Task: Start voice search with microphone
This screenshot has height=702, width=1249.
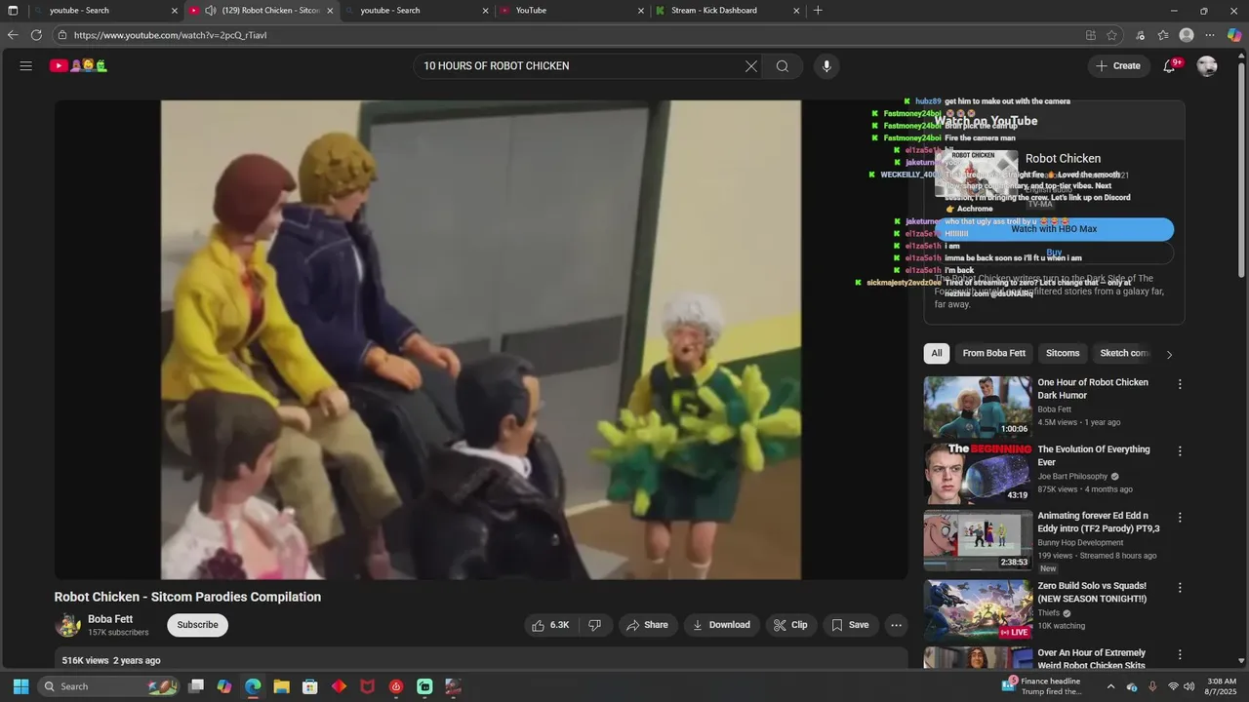Action: click(x=826, y=66)
